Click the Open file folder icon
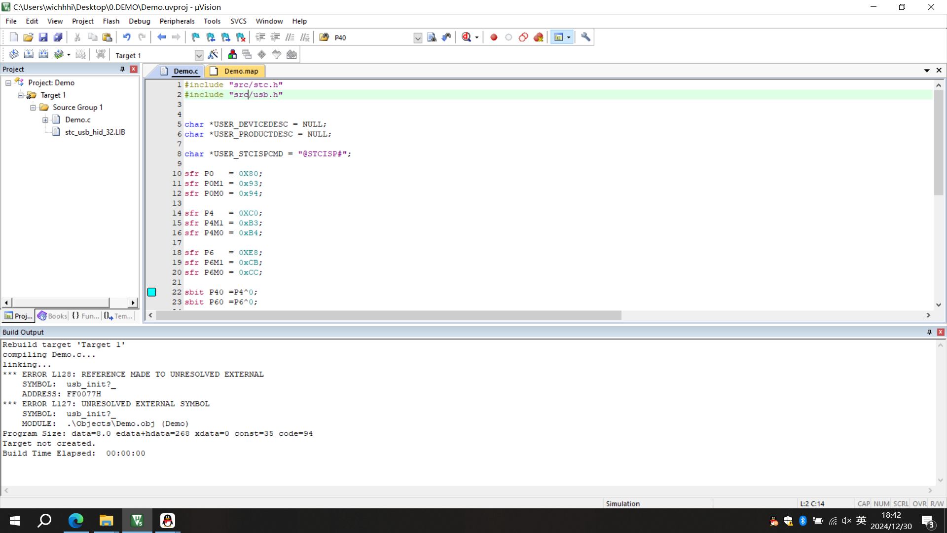The height and width of the screenshot is (533, 947). pyautogui.click(x=29, y=37)
